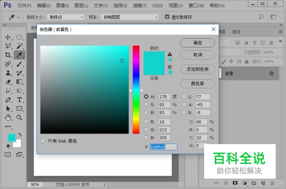Image resolution: width=286 pixels, height=189 pixels.
Task: Select the Path Selection tool
Action: [x=8, y=109]
